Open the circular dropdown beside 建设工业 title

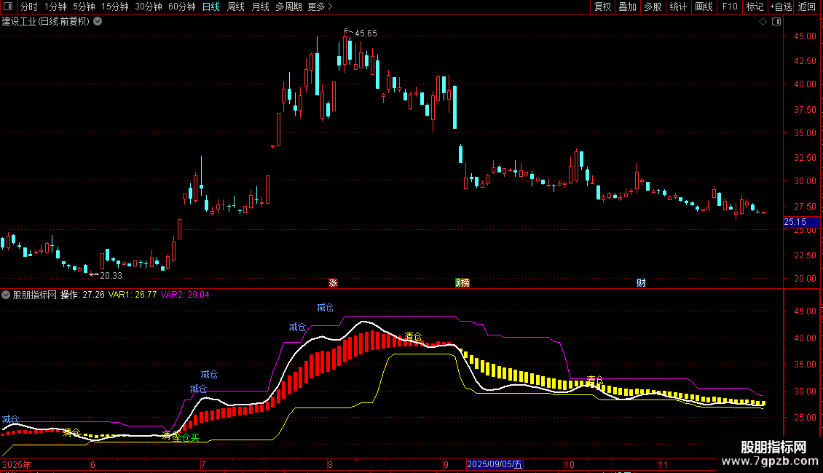pos(98,22)
